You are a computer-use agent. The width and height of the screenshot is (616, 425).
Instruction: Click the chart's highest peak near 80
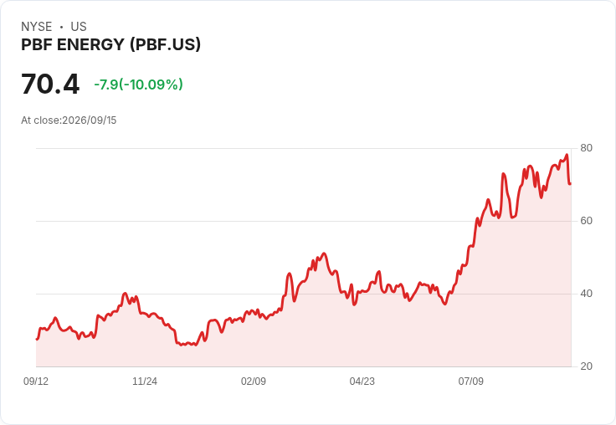(567, 155)
